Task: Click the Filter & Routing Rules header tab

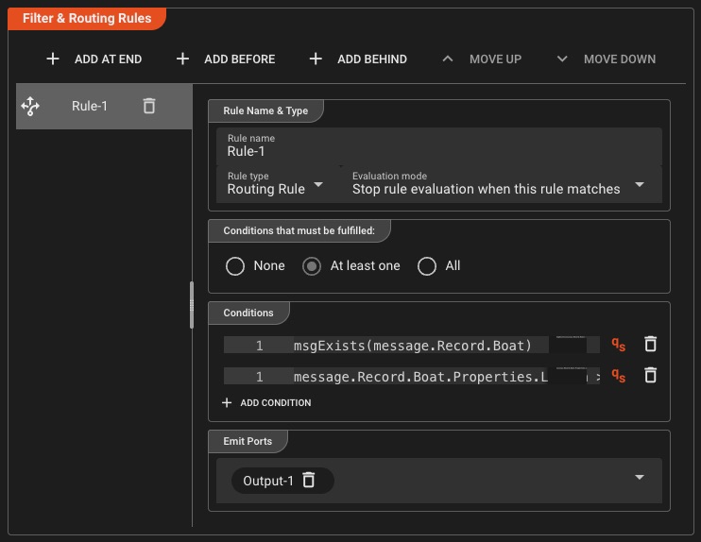Action: (x=87, y=18)
